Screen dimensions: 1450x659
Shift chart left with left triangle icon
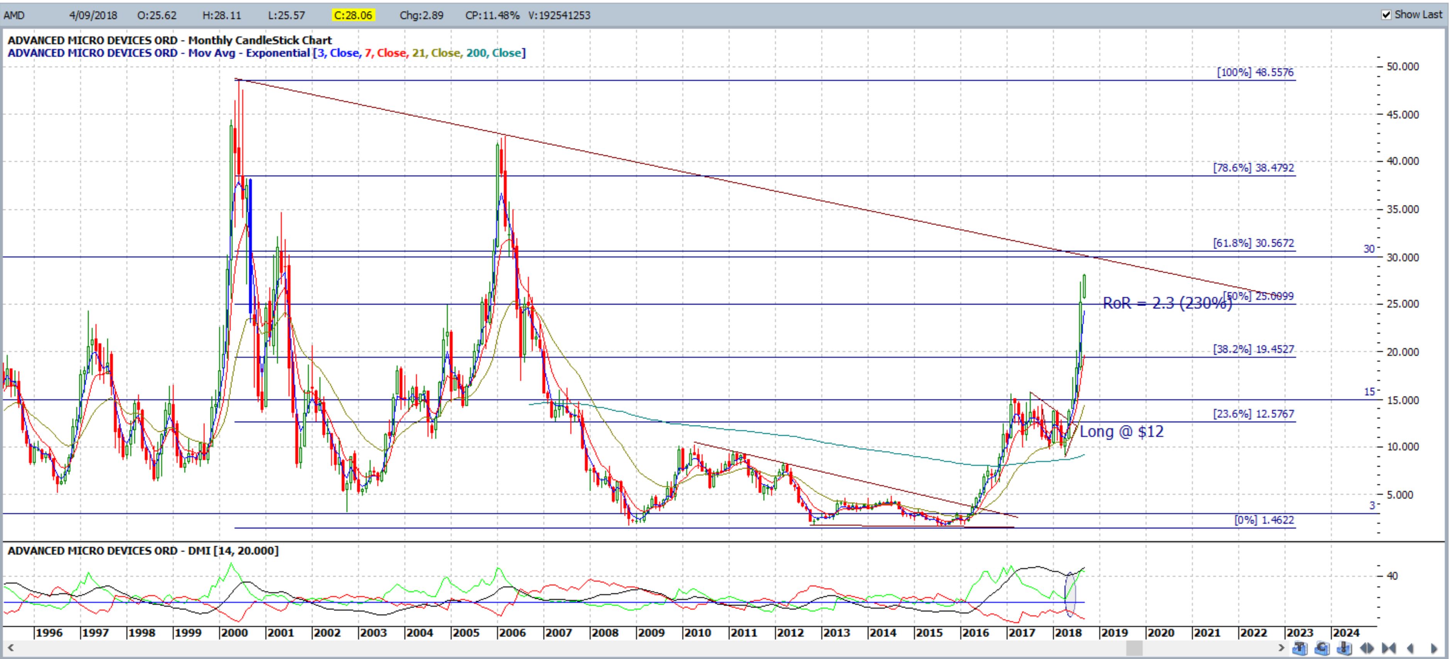coord(1411,648)
